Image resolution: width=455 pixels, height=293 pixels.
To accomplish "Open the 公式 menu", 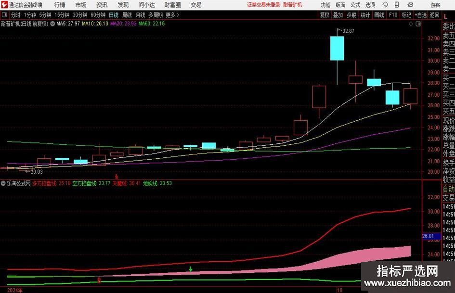I will pos(355,5).
